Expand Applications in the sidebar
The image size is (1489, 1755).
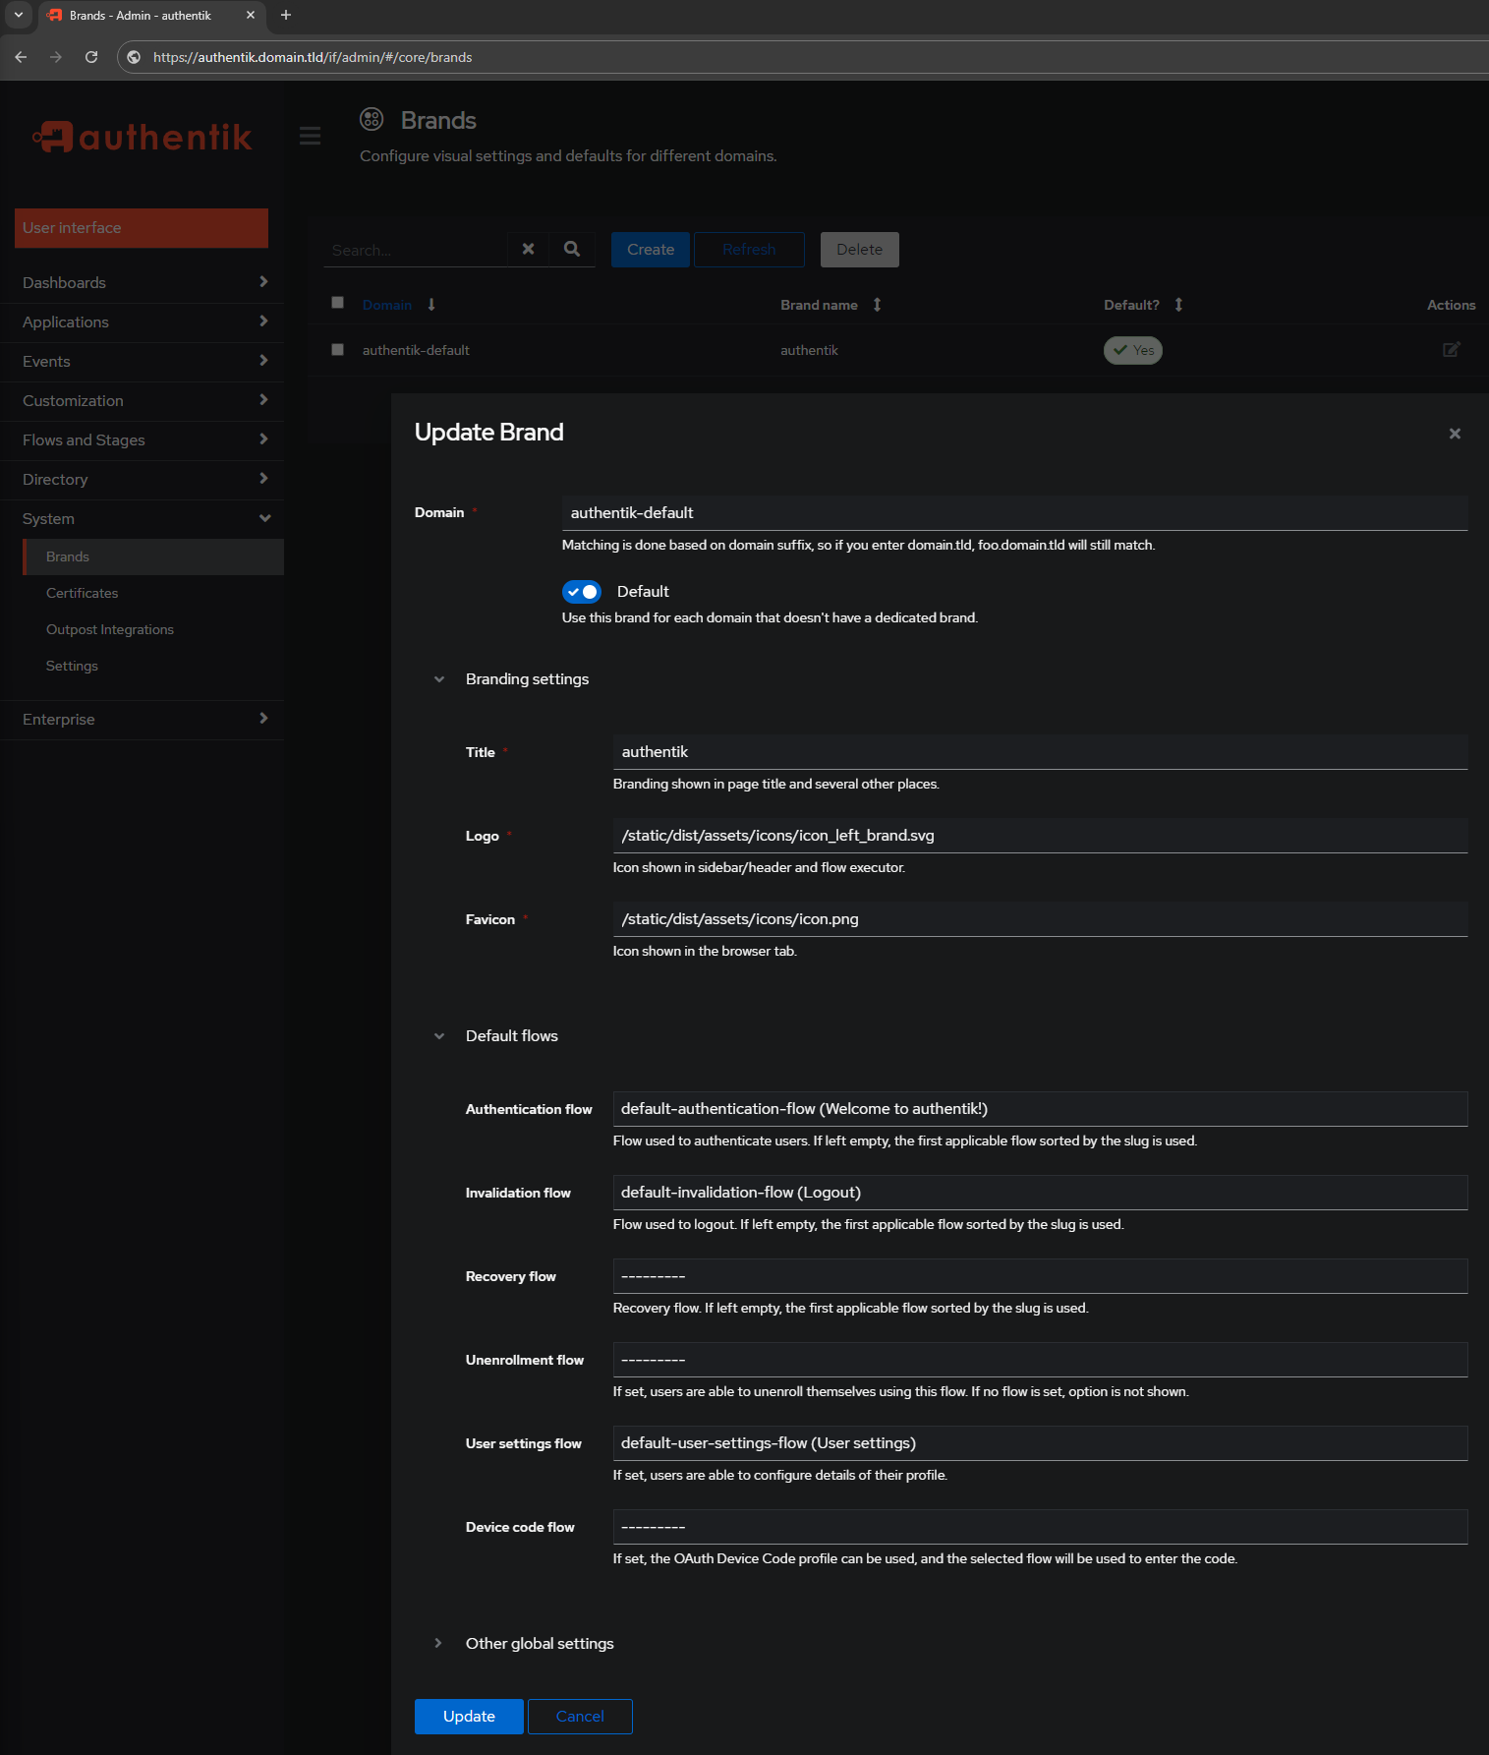143,322
